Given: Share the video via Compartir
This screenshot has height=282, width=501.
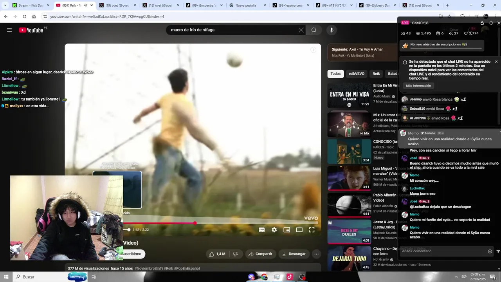Looking at the screenshot, I should pos(261,254).
